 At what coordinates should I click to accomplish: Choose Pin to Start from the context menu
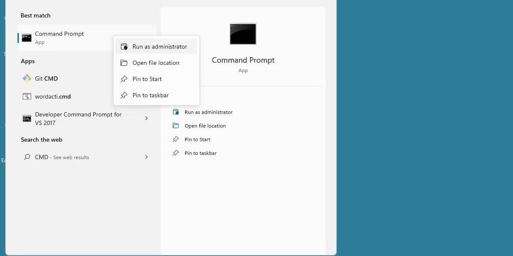tap(147, 79)
